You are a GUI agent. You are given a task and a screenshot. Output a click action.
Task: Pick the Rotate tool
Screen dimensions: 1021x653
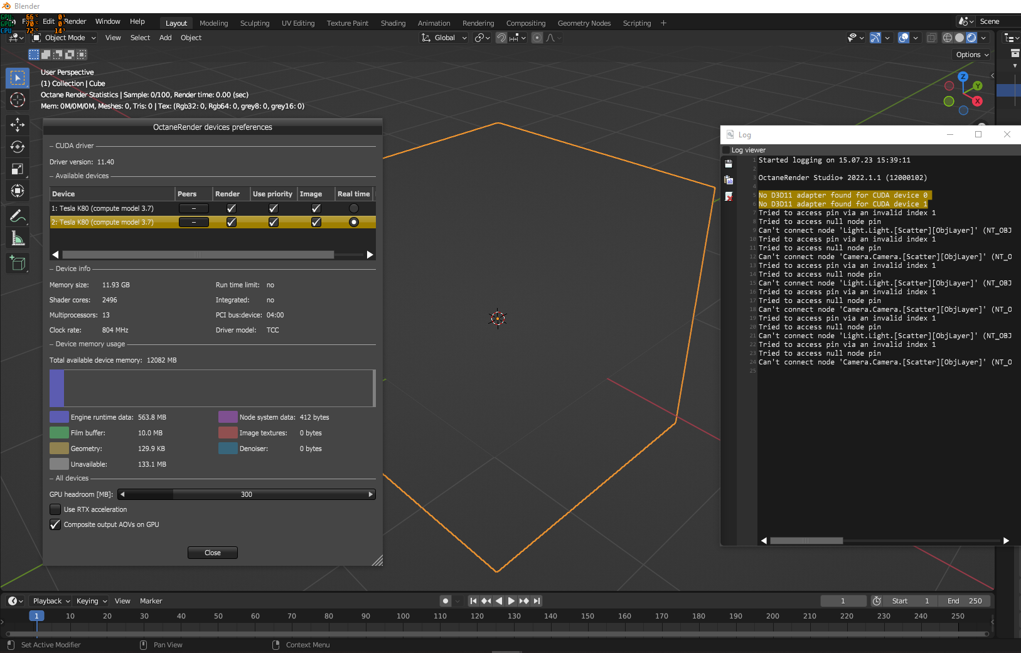pyautogui.click(x=18, y=147)
